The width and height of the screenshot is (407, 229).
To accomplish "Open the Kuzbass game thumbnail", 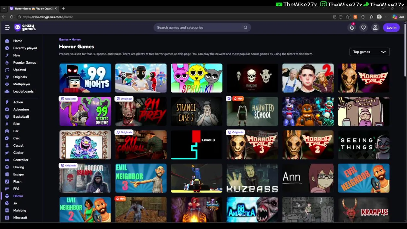I will point(252,178).
